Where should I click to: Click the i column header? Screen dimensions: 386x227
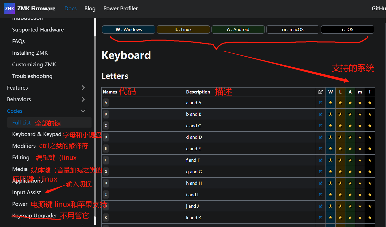[370, 92]
